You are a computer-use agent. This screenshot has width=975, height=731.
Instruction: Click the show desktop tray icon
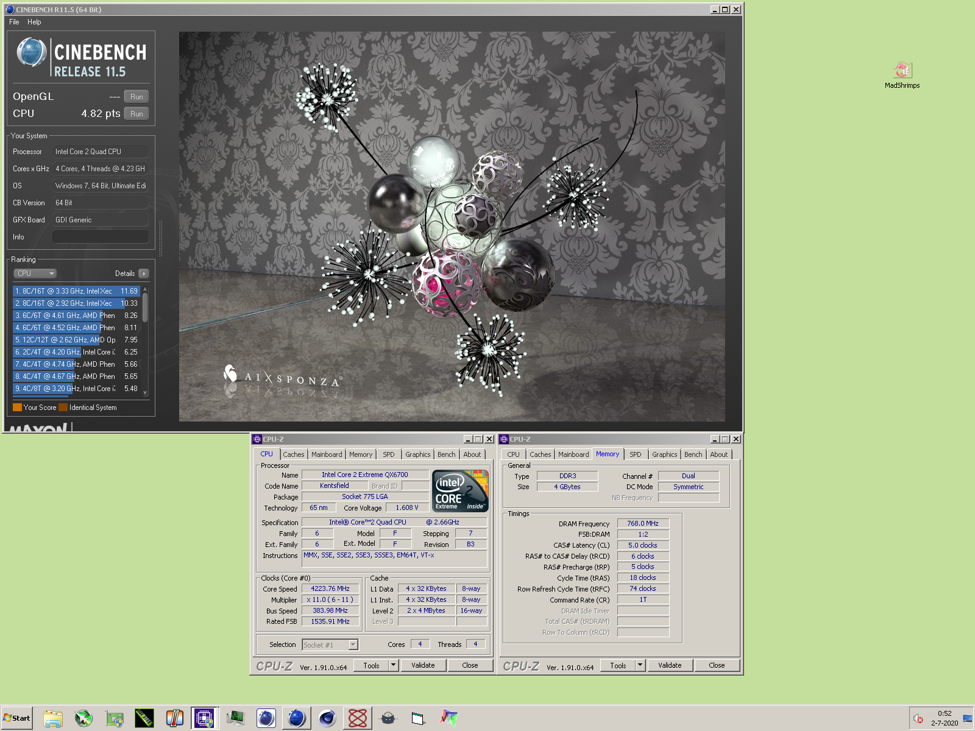[968, 719]
